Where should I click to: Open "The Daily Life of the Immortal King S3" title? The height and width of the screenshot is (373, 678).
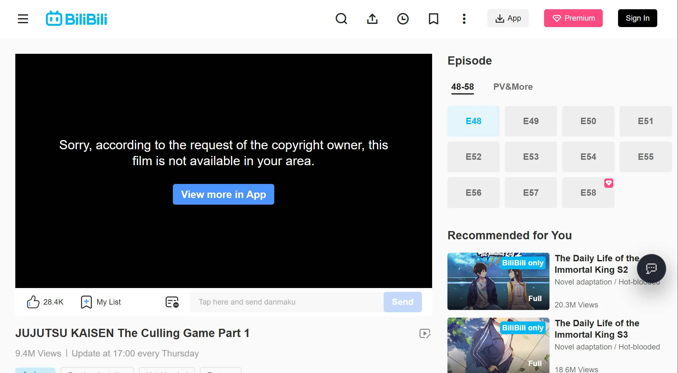(x=597, y=329)
